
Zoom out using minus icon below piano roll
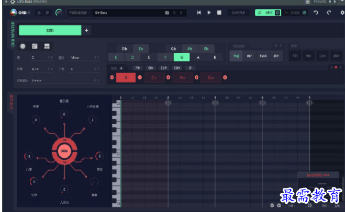pos(272,205)
